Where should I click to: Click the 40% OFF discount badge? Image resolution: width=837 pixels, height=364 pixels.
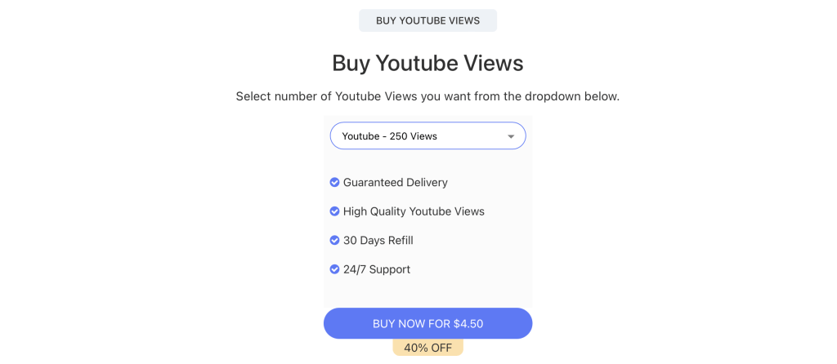(x=427, y=348)
